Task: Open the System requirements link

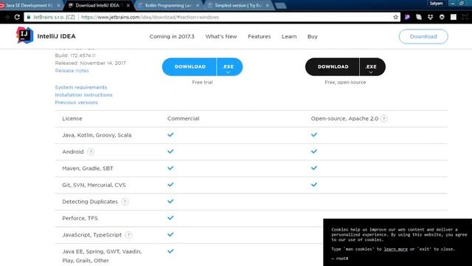Action: (x=81, y=87)
